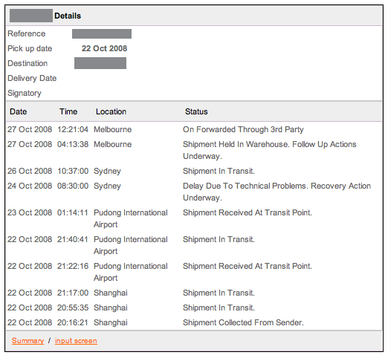The width and height of the screenshot is (388, 358).
Task: Select the time 10:37:00
Action: coord(73,171)
